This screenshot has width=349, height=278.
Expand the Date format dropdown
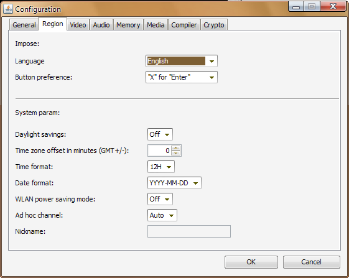coord(174,183)
